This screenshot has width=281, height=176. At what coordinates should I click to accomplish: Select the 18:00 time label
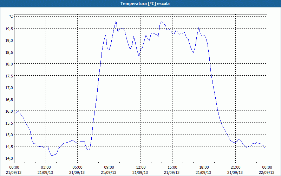coord(204,168)
